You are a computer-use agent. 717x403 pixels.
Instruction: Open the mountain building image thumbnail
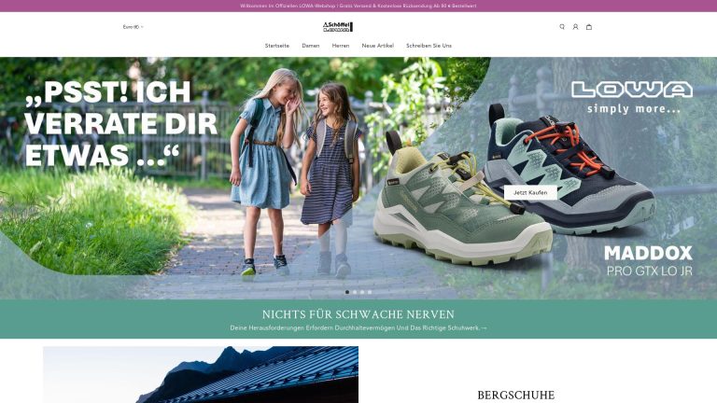(201, 375)
